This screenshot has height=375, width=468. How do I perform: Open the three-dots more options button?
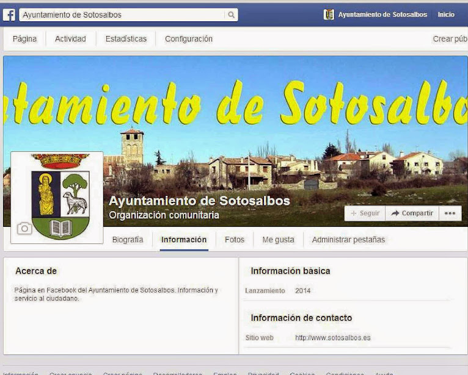point(450,213)
